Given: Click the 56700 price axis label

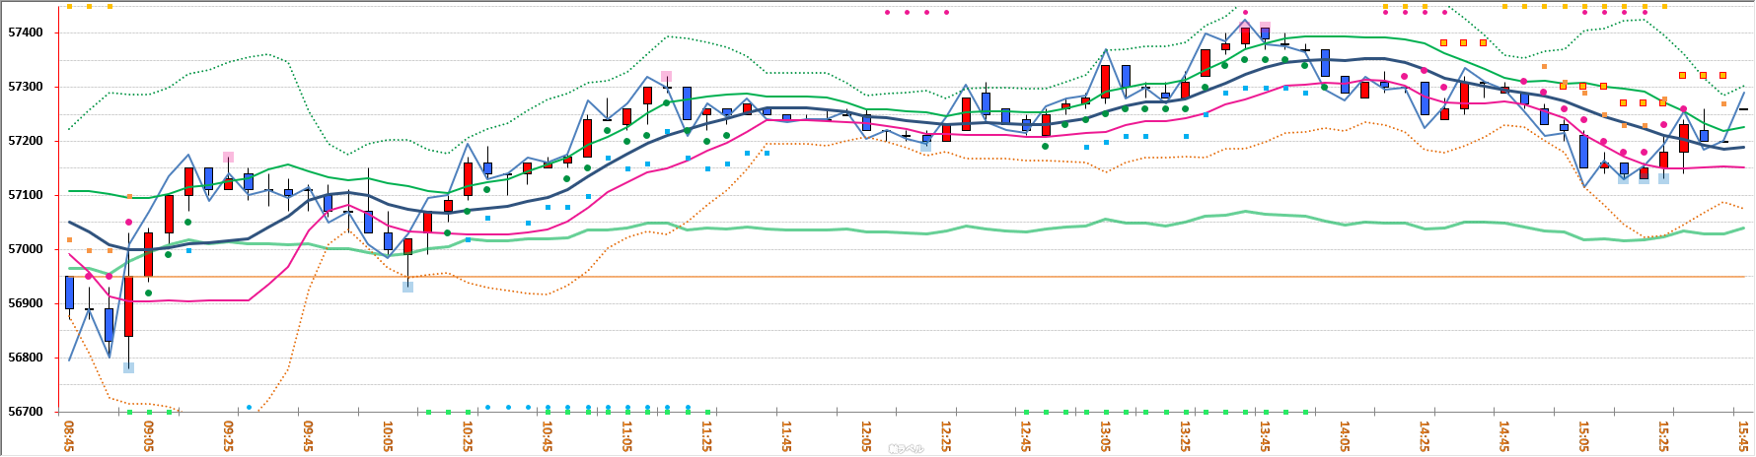Looking at the screenshot, I should click(26, 412).
